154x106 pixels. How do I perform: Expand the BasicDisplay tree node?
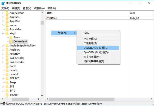tap(3, 58)
